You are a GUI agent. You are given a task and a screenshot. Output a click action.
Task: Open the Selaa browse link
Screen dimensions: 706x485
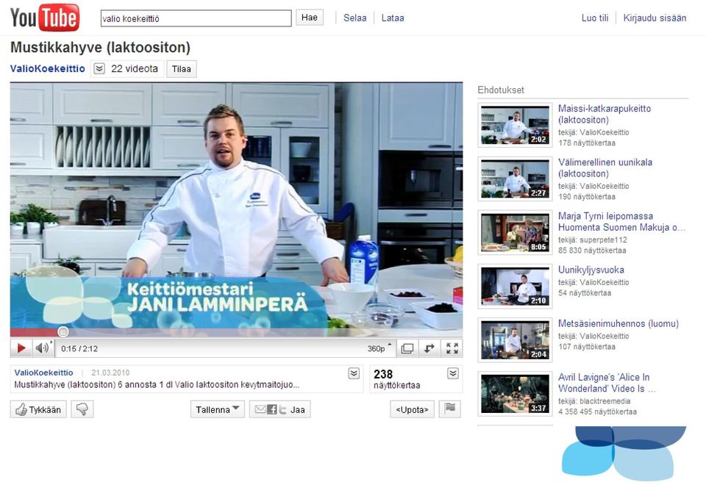pos(354,18)
